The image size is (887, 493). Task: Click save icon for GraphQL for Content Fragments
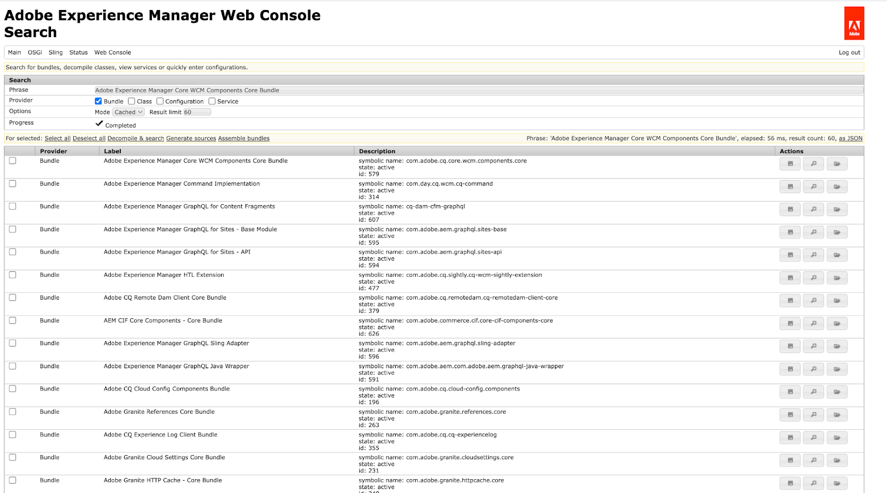(790, 210)
